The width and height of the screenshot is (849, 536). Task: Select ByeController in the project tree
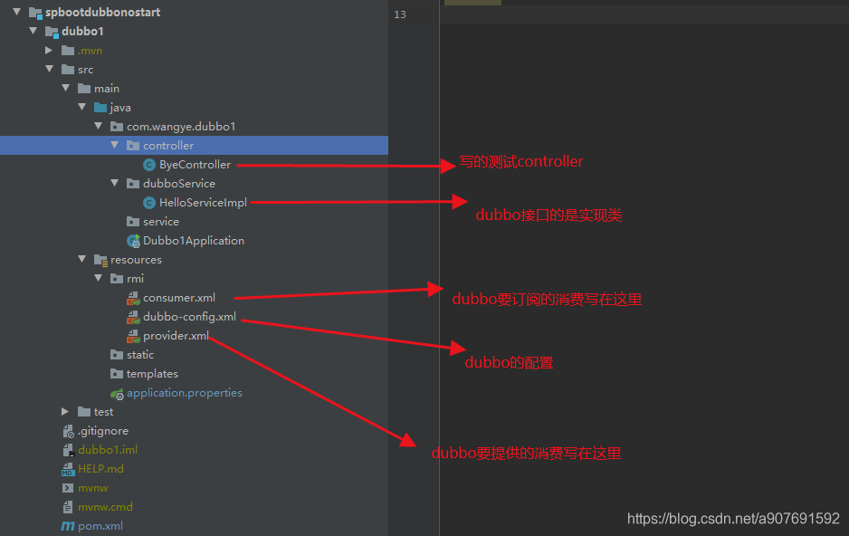click(195, 165)
